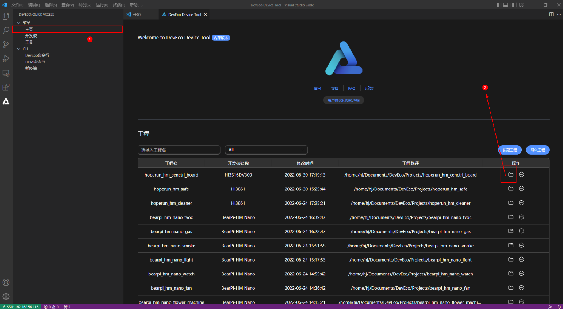Split the editor to the right
Screen dimensions: 563x309
pyautogui.click(x=551, y=15)
